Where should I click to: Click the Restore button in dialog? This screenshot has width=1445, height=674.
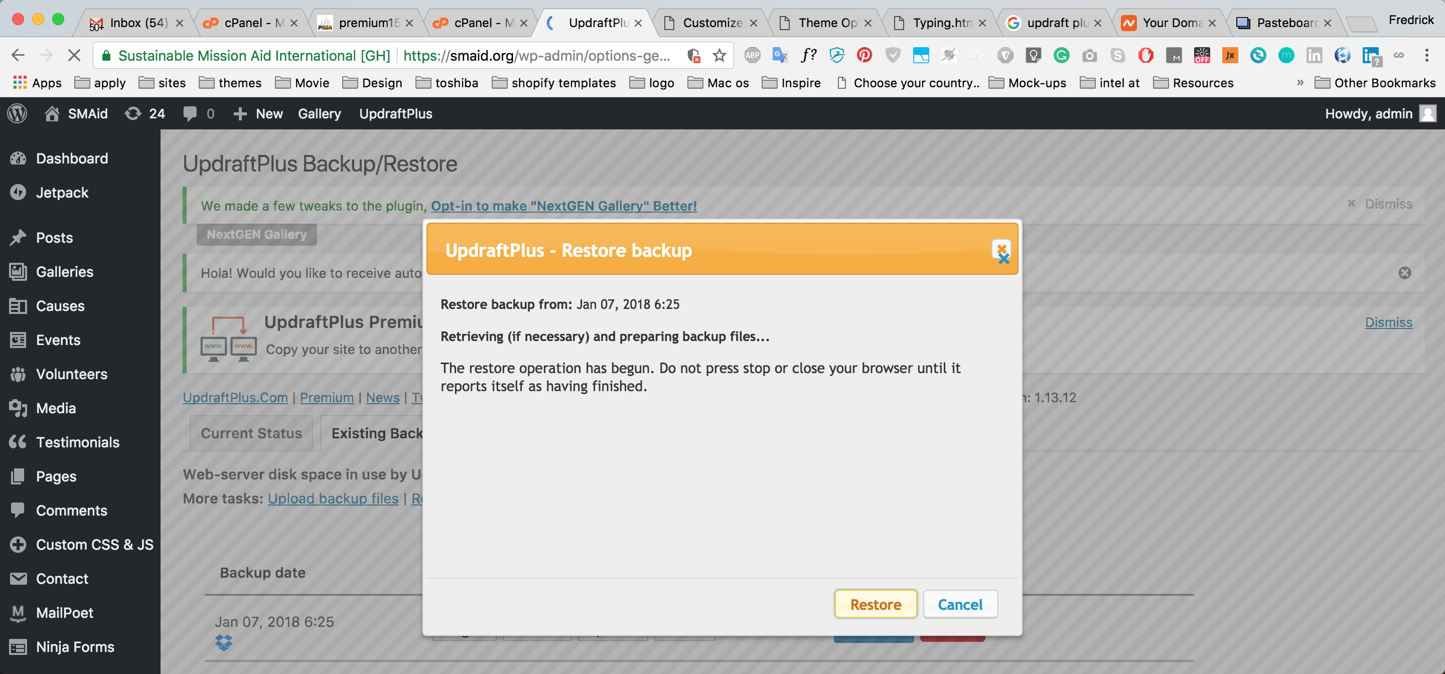click(x=875, y=604)
